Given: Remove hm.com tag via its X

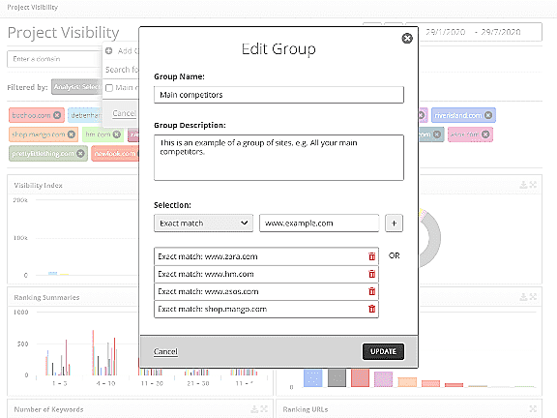Looking at the screenshot, I should pyautogui.click(x=116, y=134).
